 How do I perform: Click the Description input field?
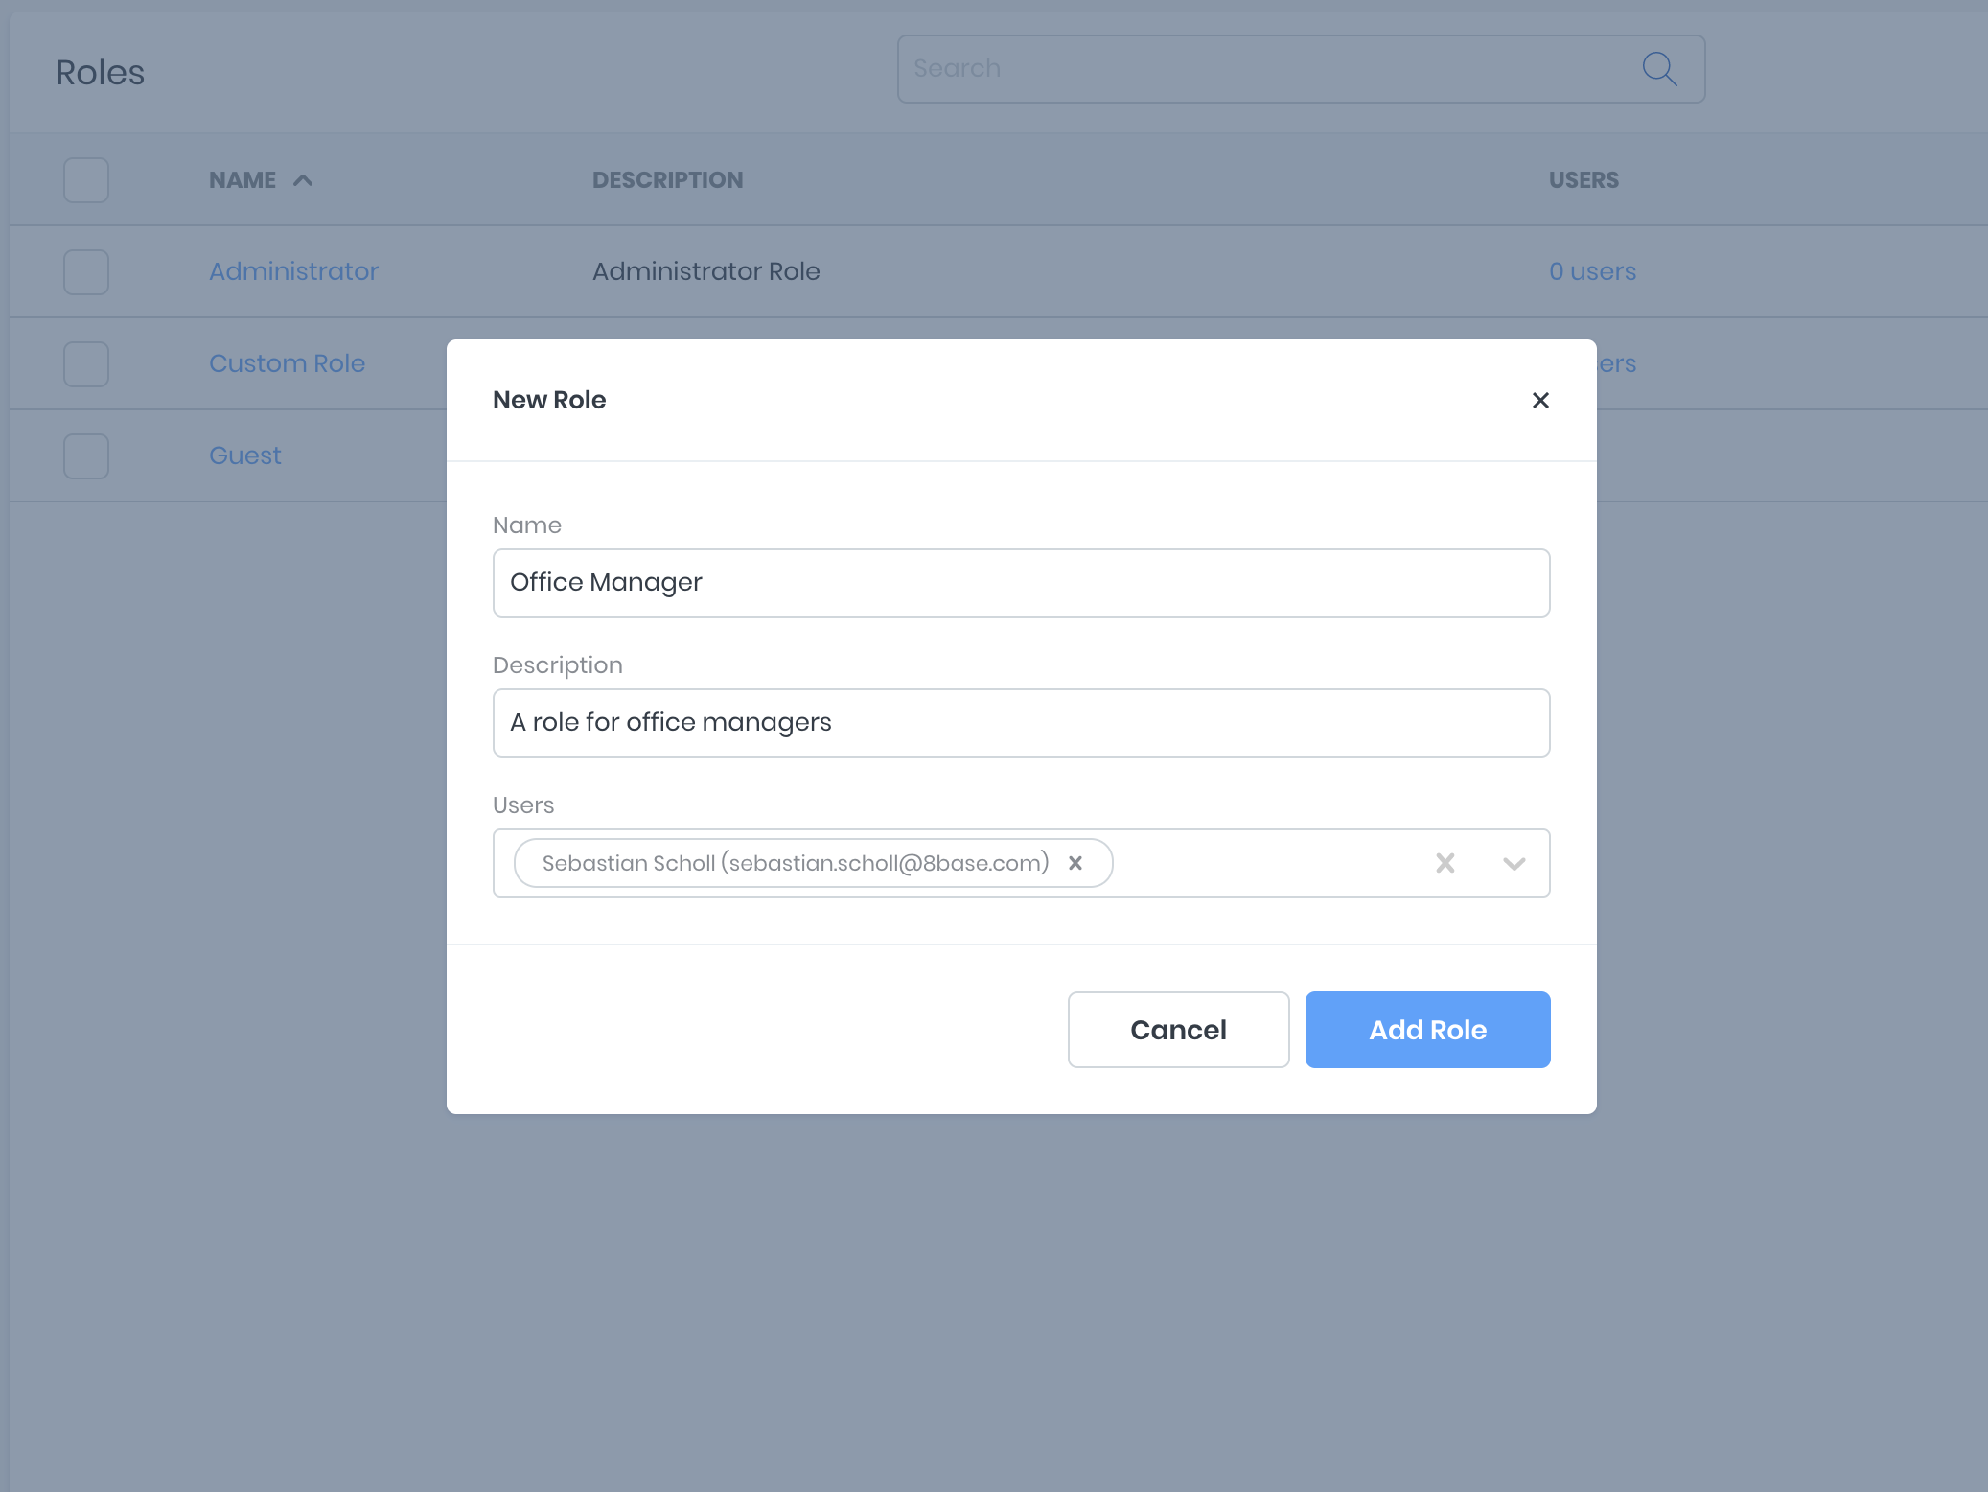1021,723
